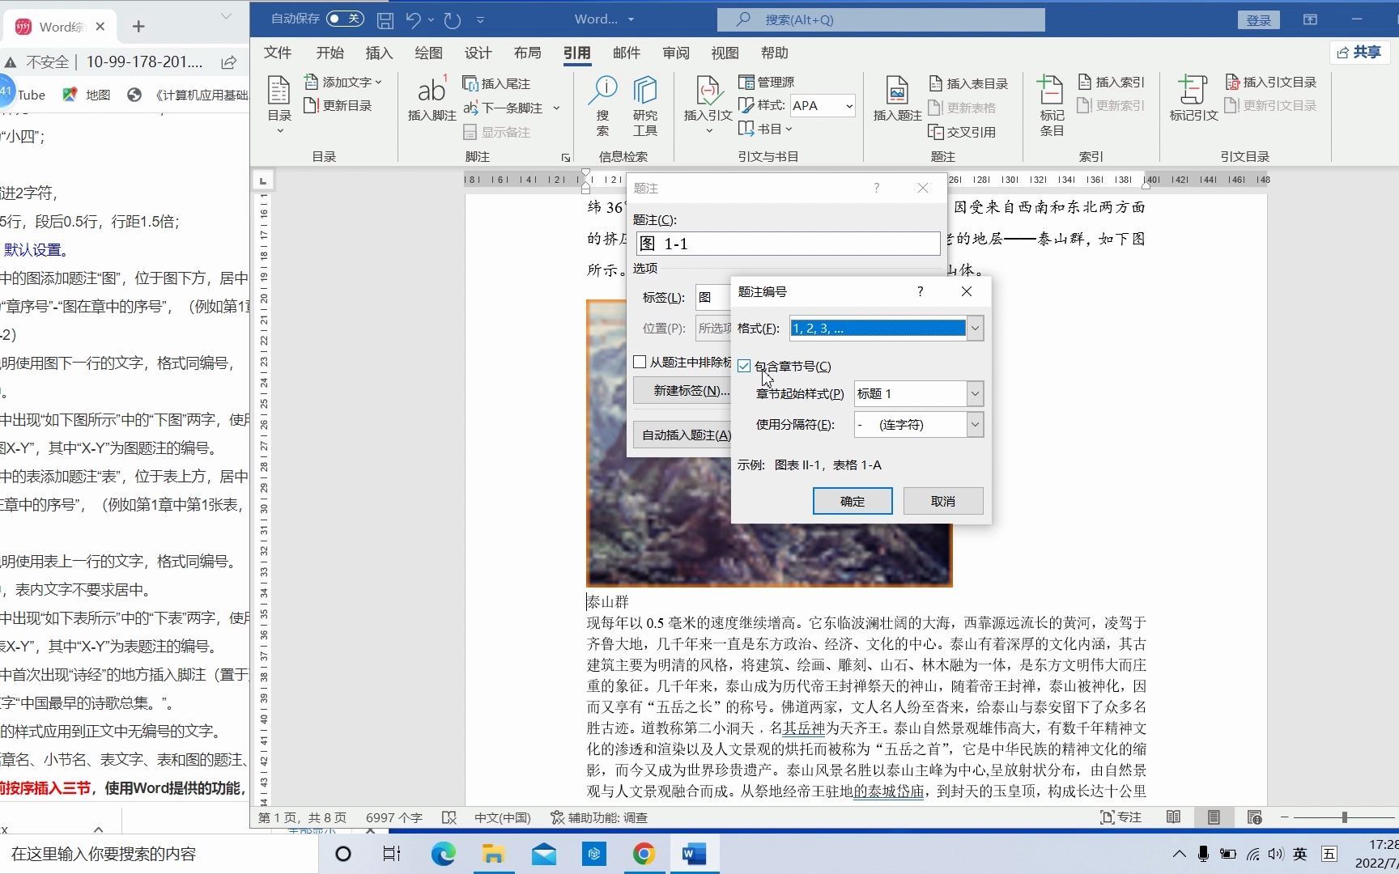Uncheck the 包含章节号 checkbox
The width and height of the screenshot is (1399, 874).
(744, 366)
